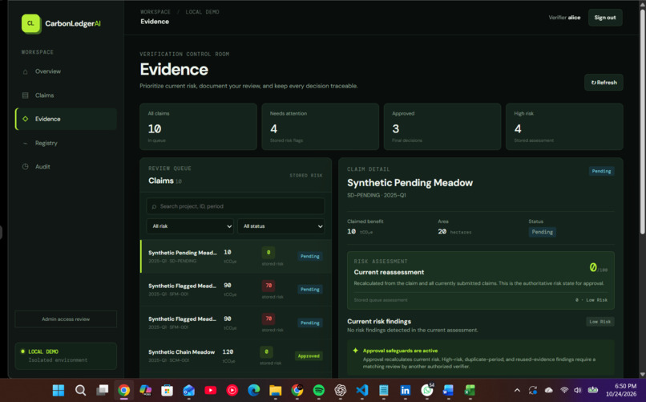Open Outlook from the taskbar

pyautogui.click(x=188, y=390)
